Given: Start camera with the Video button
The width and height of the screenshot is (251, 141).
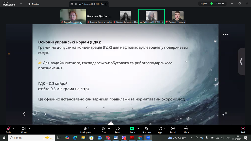Looking at the screenshot, I should [x=24, y=129].
